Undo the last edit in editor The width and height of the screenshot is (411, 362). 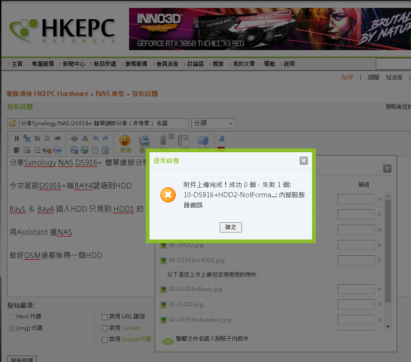[x=96, y=138]
